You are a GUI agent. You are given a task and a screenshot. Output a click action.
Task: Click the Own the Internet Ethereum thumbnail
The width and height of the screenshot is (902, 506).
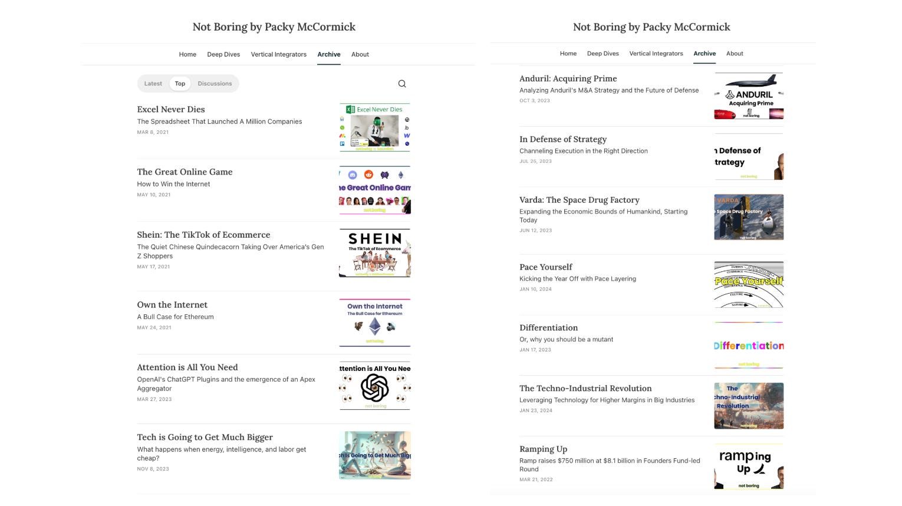[x=375, y=322]
